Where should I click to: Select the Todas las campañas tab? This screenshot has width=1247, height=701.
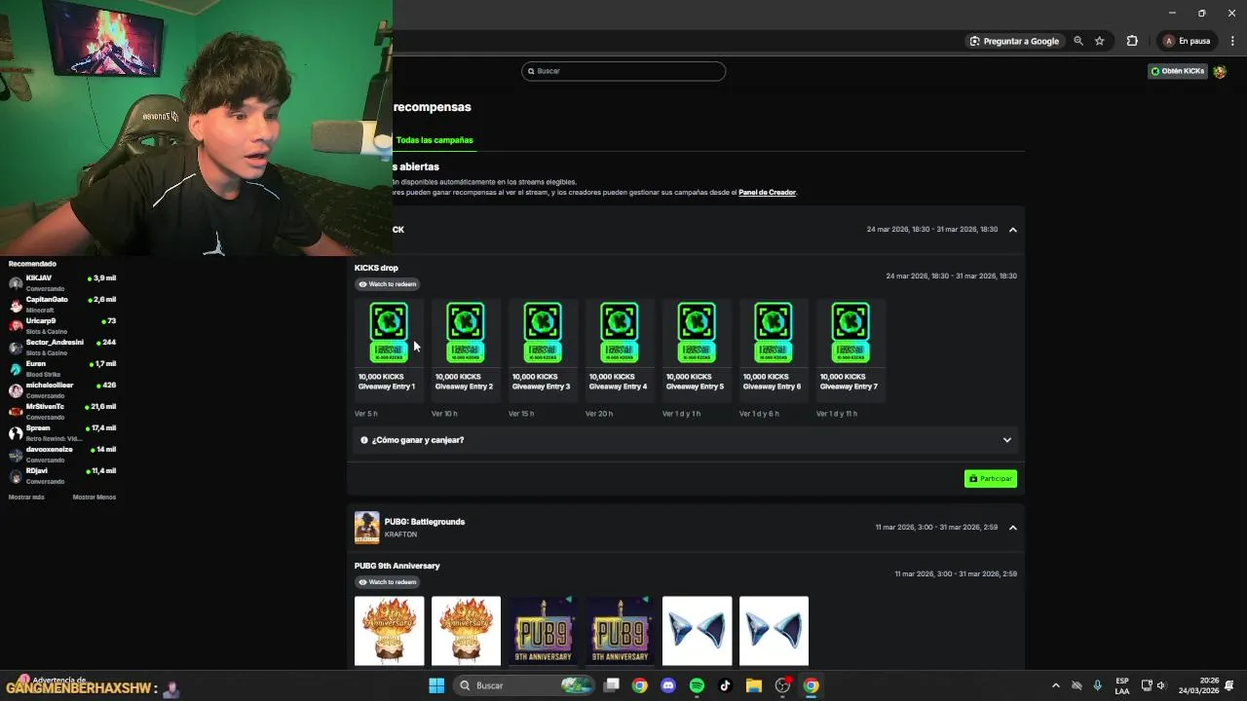click(435, 140)
